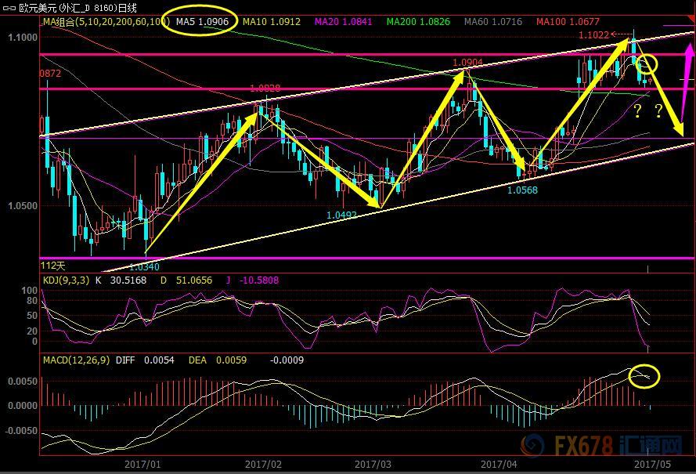Select the DIFF value 0.0054
The image size is (696, 474).
[x=159, y=360]
